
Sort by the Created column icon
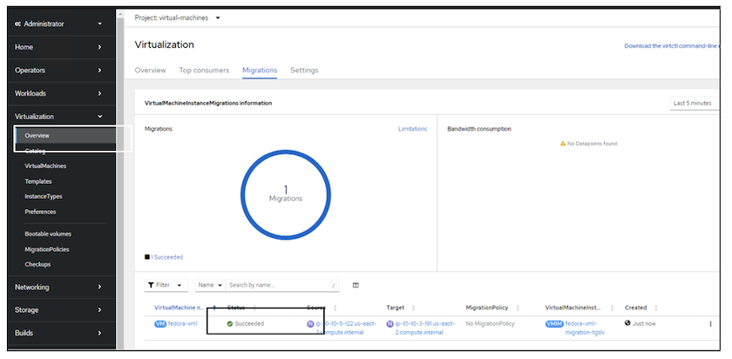coord(656,308)
